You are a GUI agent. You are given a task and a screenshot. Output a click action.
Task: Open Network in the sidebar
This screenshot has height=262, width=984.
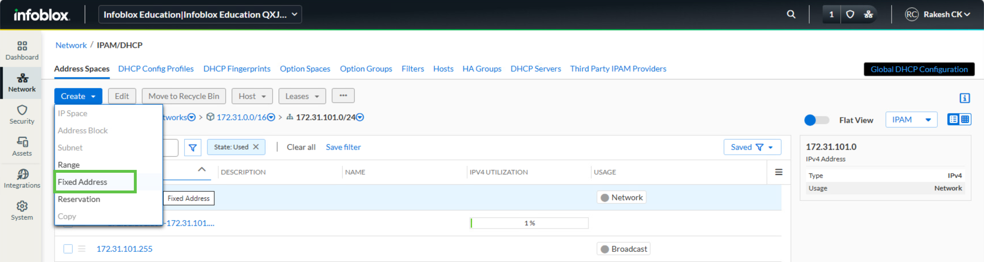pyautogui.click(x=22, y=83)
